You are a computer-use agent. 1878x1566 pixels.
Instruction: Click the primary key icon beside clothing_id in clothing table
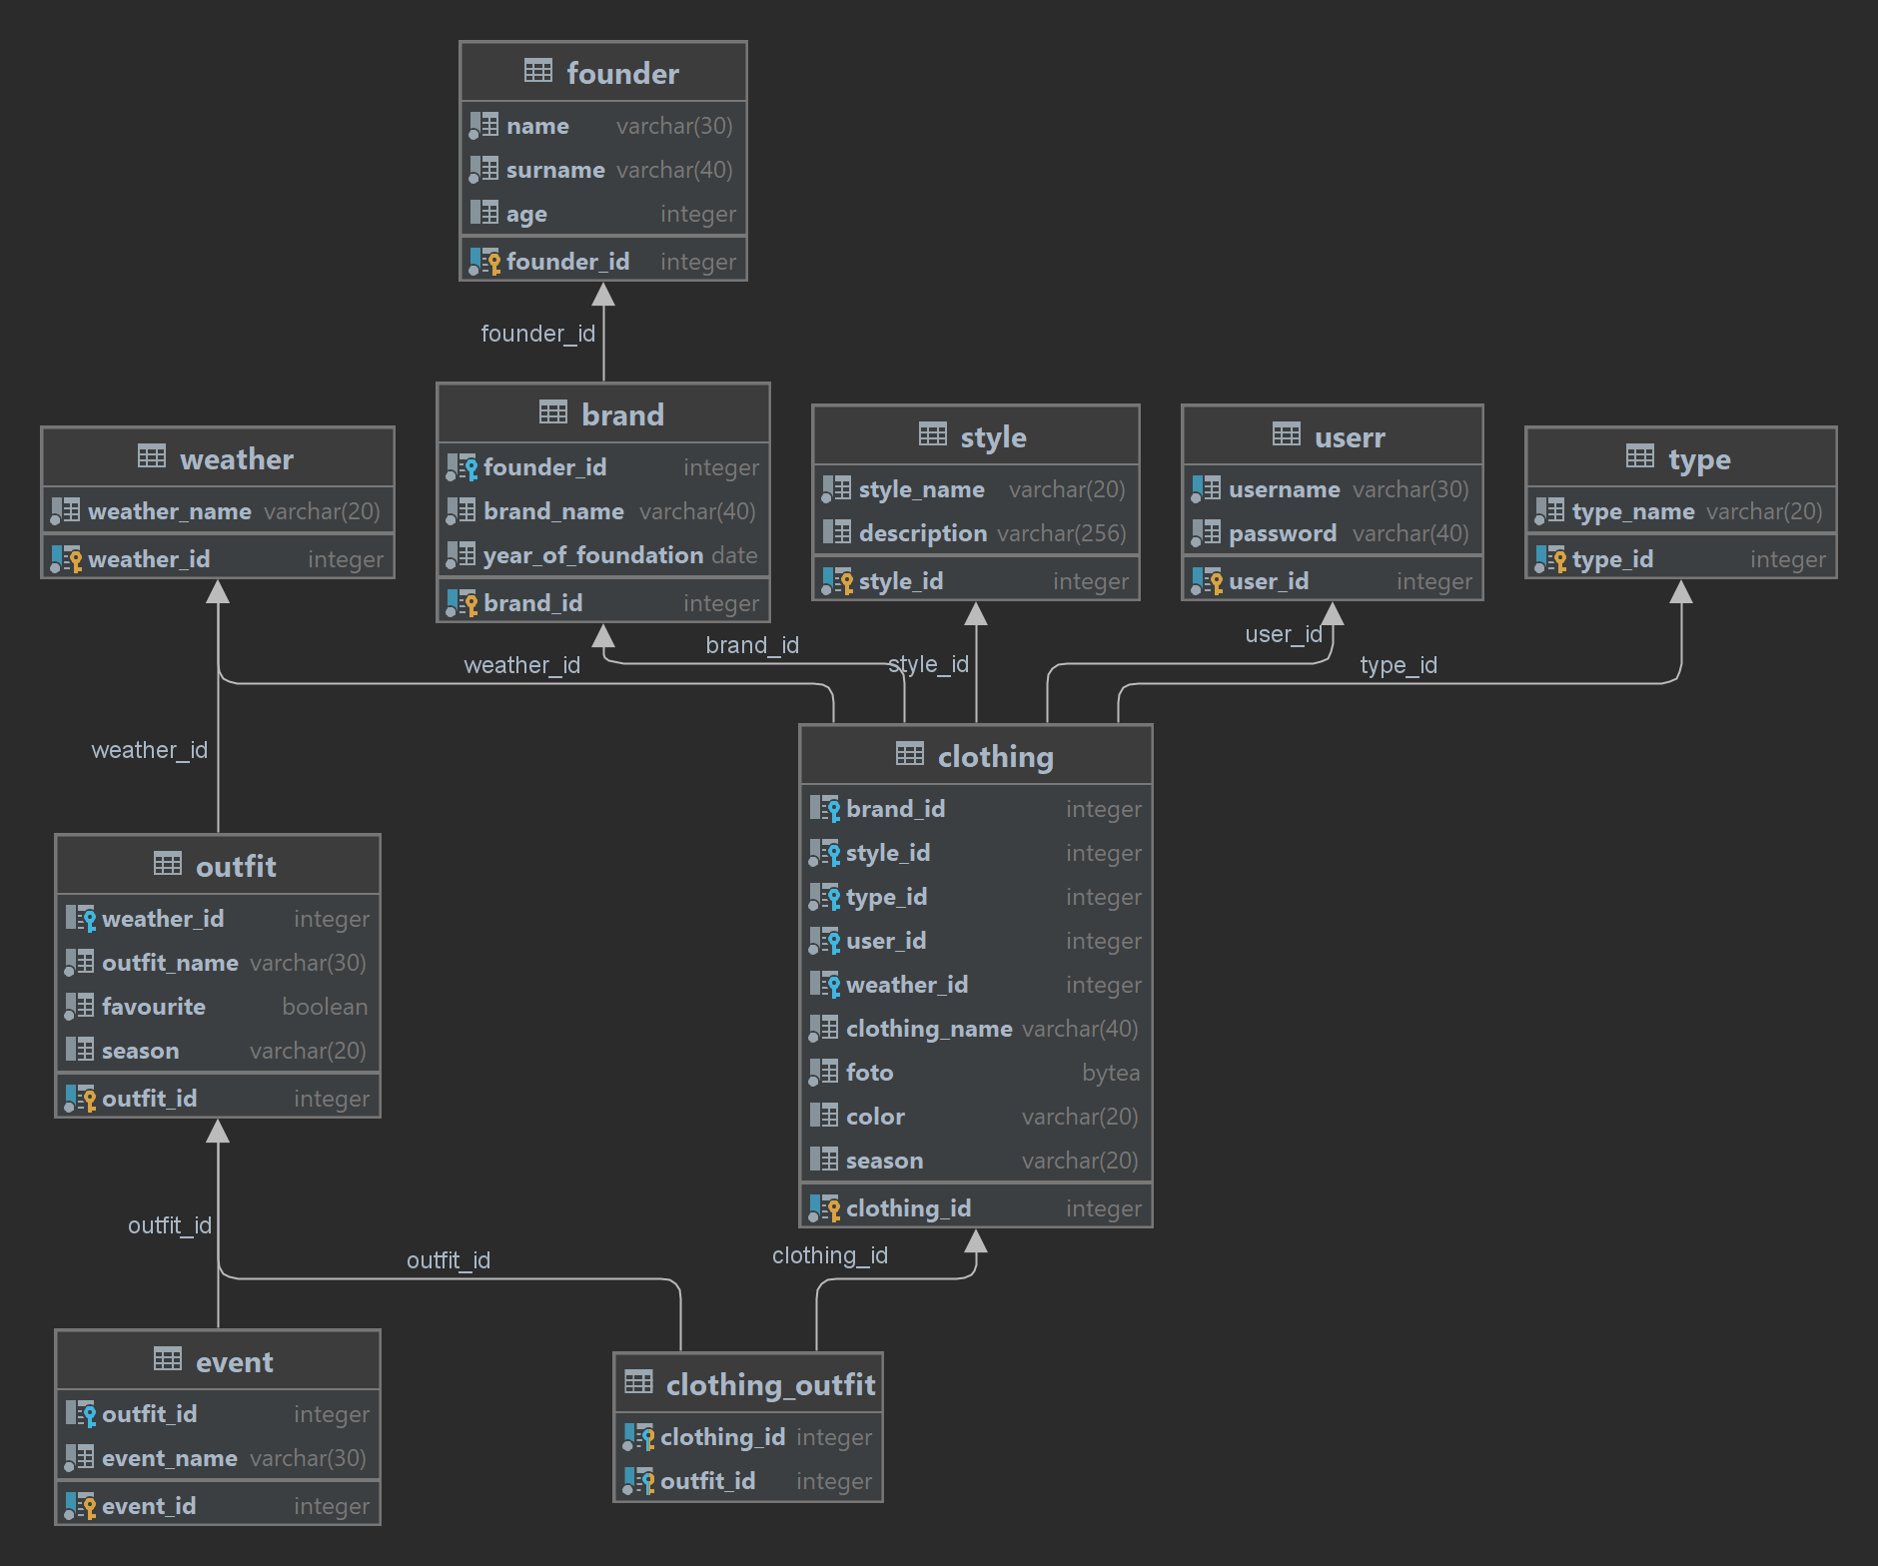pos(824,1208)
